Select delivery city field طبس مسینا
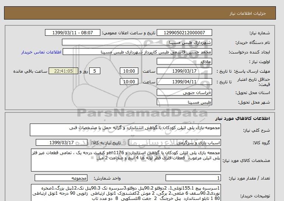284x201 pixels. pos(184,102)
